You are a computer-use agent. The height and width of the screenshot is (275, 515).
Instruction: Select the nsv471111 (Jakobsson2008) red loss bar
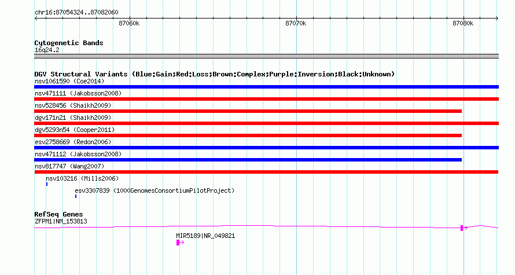(266, 99)
